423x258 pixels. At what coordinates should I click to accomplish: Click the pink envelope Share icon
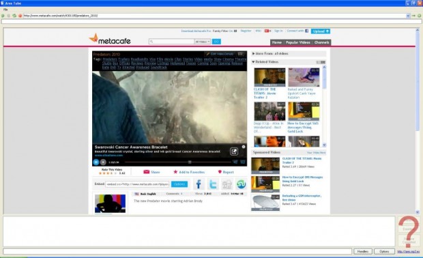coord(147,172)
